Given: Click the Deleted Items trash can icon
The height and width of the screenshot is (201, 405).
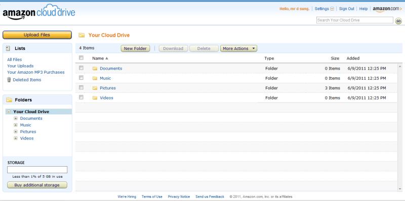Looking at the screenshot, I should 9,80.
